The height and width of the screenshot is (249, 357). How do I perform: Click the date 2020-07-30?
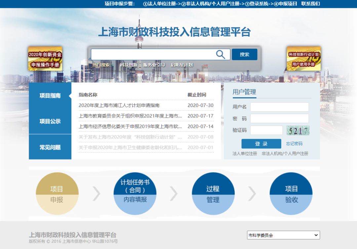200,105
